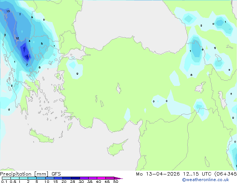
Task: Click the legend label '50'
Action: (116, 182)
